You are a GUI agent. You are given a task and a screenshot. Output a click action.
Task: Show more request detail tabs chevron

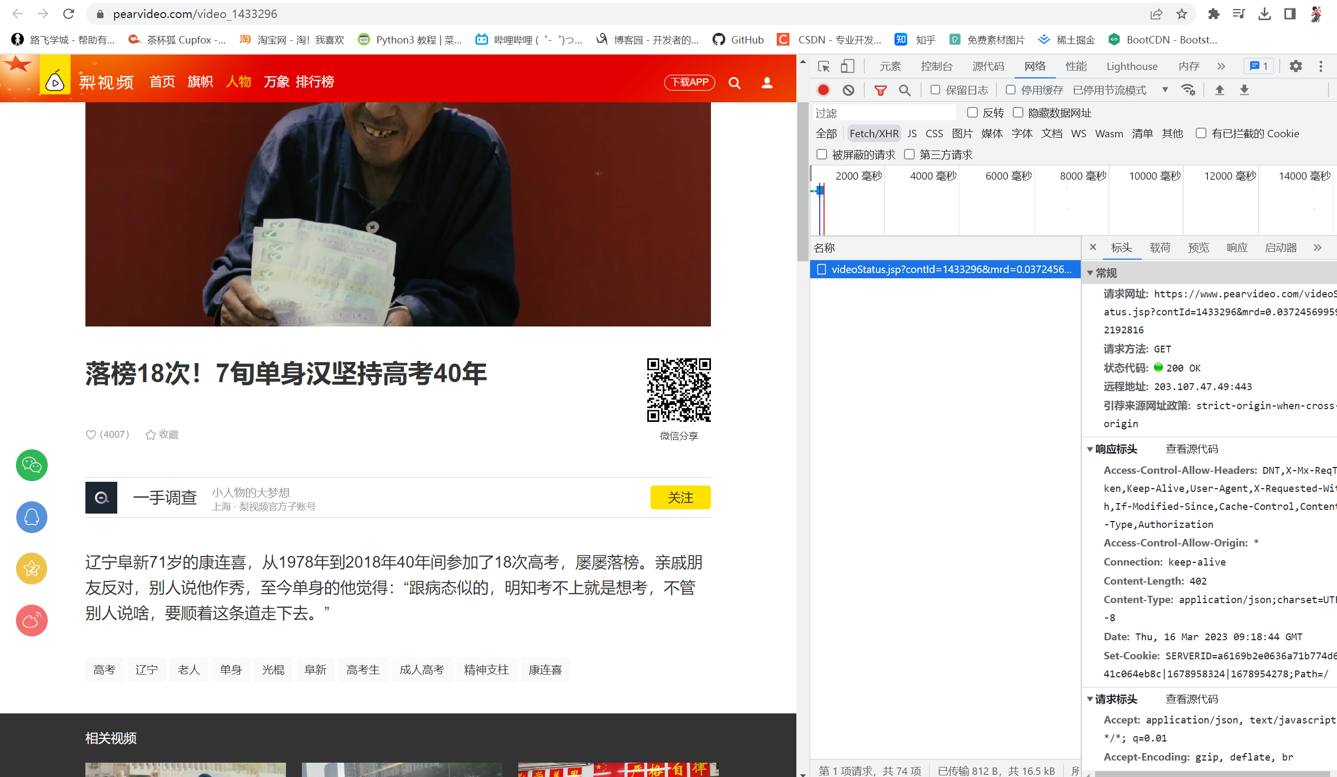click(1317, 248)
